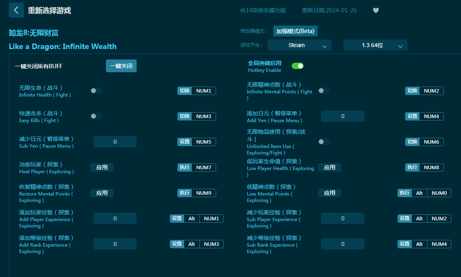This screenshot has height=277, width=461.
Task: Click the Add Player Experience value field
Action: (115, 218)
